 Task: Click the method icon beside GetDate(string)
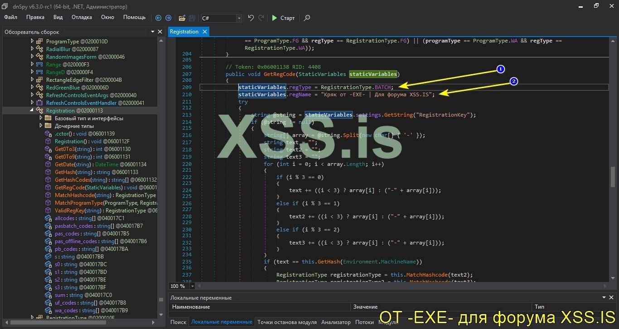tap(48, 164)
